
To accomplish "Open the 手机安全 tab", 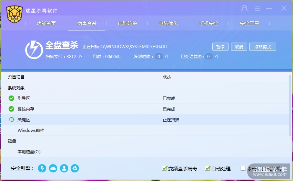I will pos(209,23).
